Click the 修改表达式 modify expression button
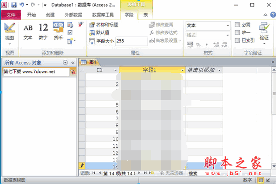Viewport: 276px width, 184px height. 164,33
